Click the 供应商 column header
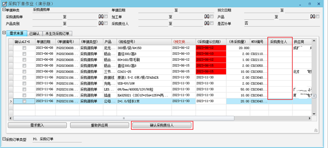 click(x=302, y=42)
